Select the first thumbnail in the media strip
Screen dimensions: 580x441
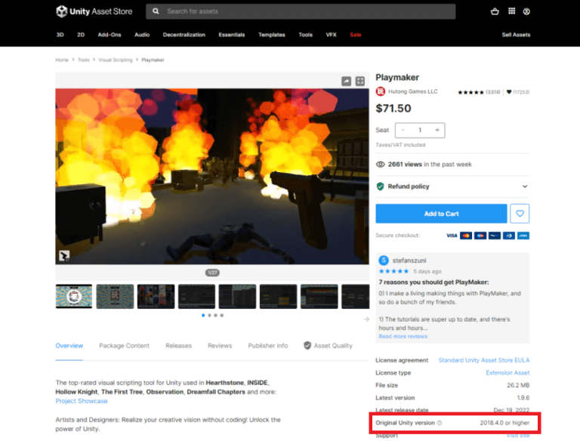[x=74, y=297]
